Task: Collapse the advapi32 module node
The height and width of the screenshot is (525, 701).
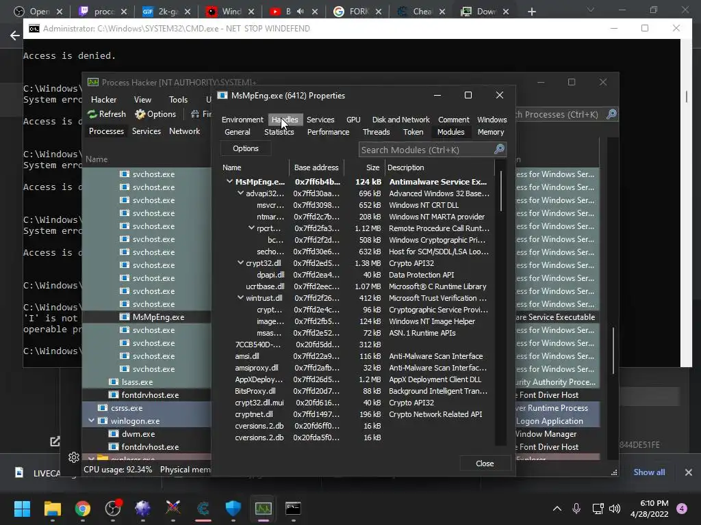Action: 240,193
